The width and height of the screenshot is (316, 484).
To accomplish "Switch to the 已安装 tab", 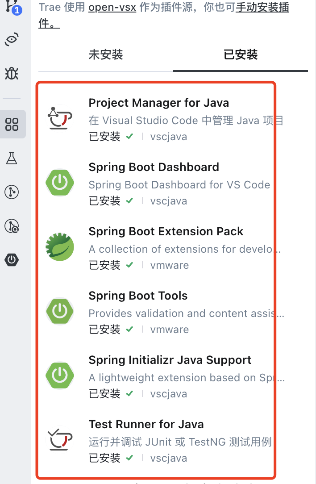I will click(x=241, y=54).
